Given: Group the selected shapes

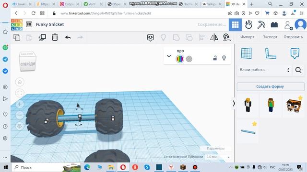Looking at the screenshot, I should click(176, 37).
